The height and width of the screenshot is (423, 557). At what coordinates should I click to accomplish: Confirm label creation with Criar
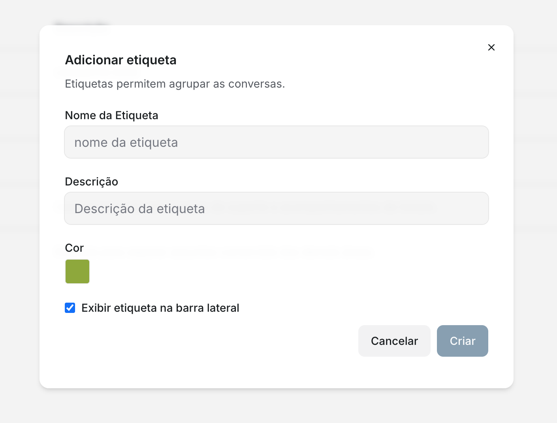click(462, 341)
